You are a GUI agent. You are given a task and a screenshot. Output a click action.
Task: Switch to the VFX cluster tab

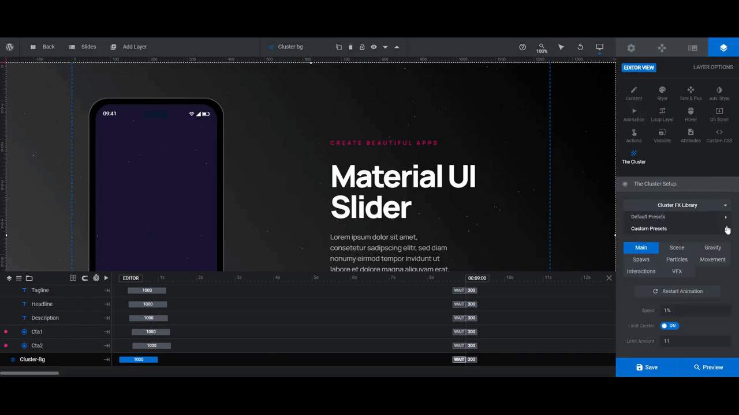click(677, 271)
